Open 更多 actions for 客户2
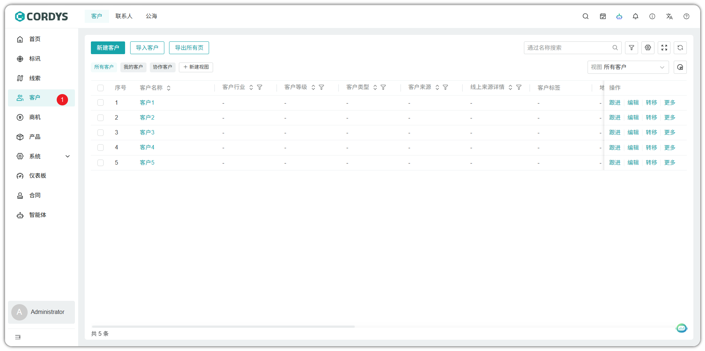705x351 pixels. tap(669, 118)
